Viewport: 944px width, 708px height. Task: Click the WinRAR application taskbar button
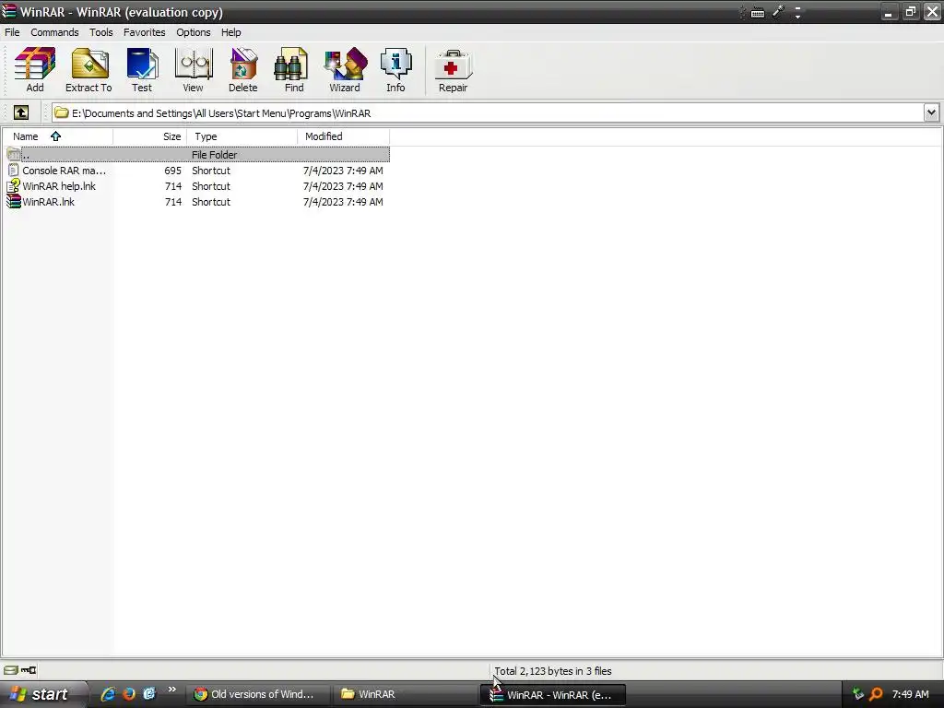553,695
